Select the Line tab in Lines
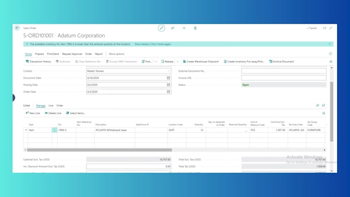Image resolution: width=350 pixels, height=197 pixels. (x=51, y=105)
